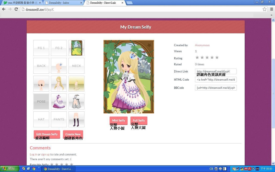Open the Mini Selfy image
The height and width of the screenshot is (172, 275).
coord(118,121)
